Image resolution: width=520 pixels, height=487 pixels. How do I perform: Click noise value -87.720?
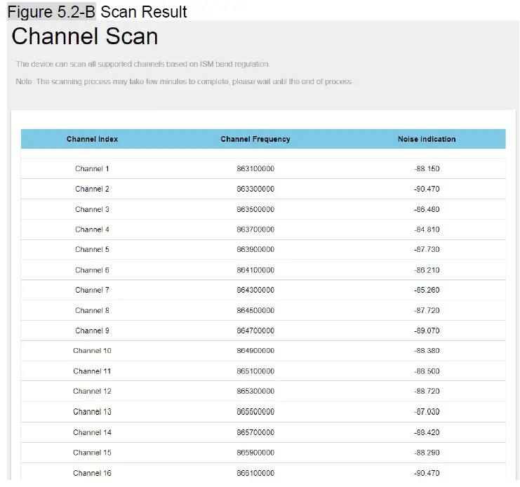[x=427, y=311]
